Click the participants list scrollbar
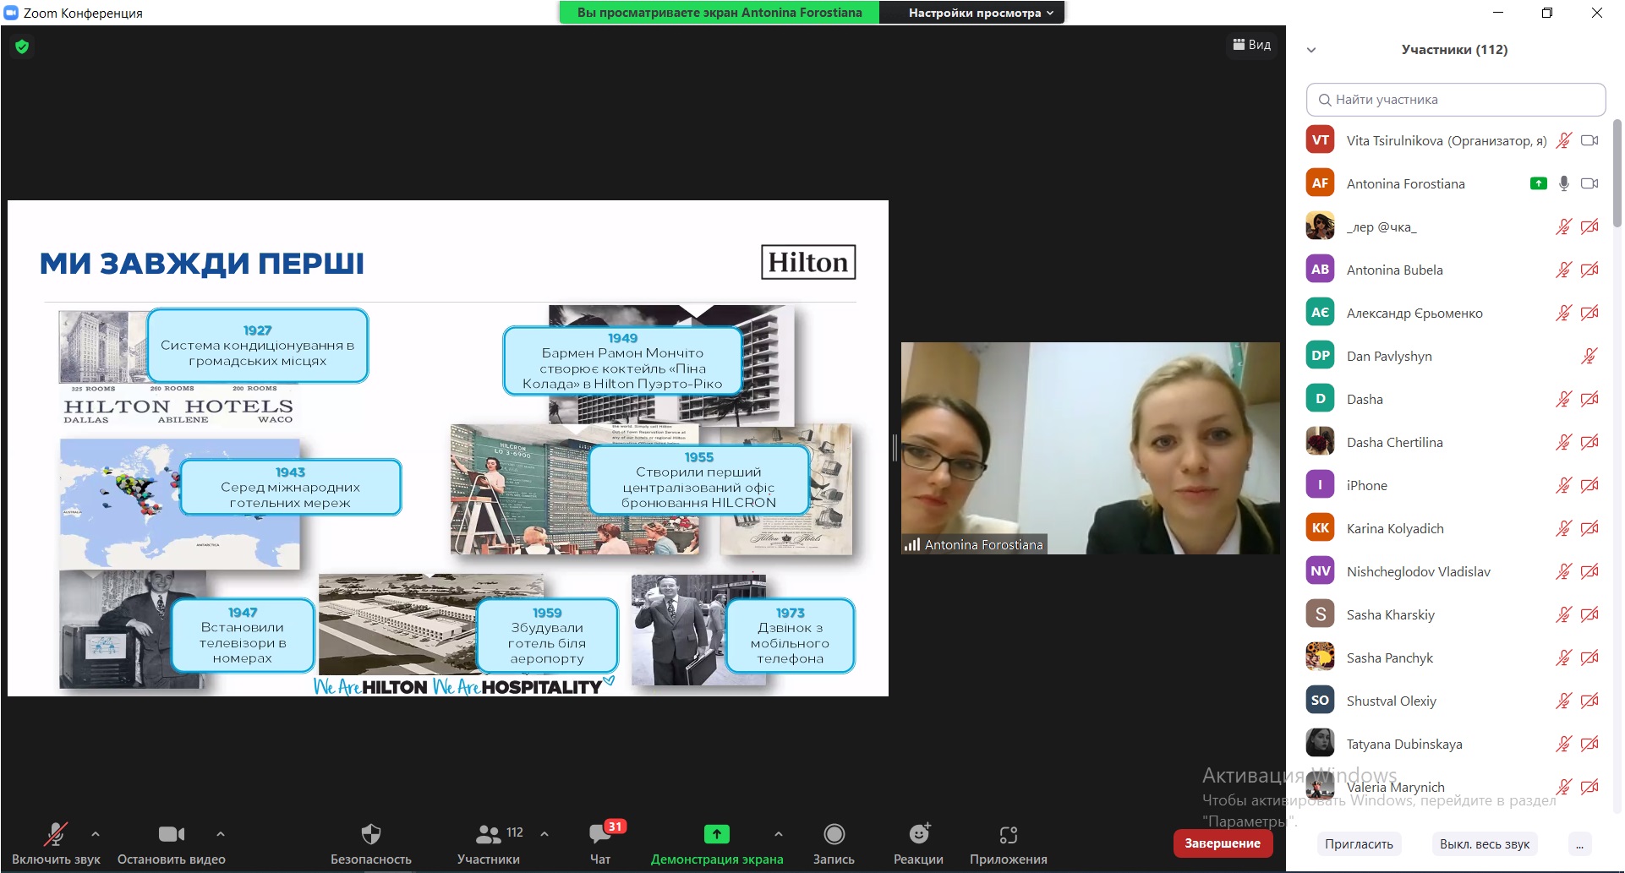Viewport: 1625px width, 873px height. 1617,173
